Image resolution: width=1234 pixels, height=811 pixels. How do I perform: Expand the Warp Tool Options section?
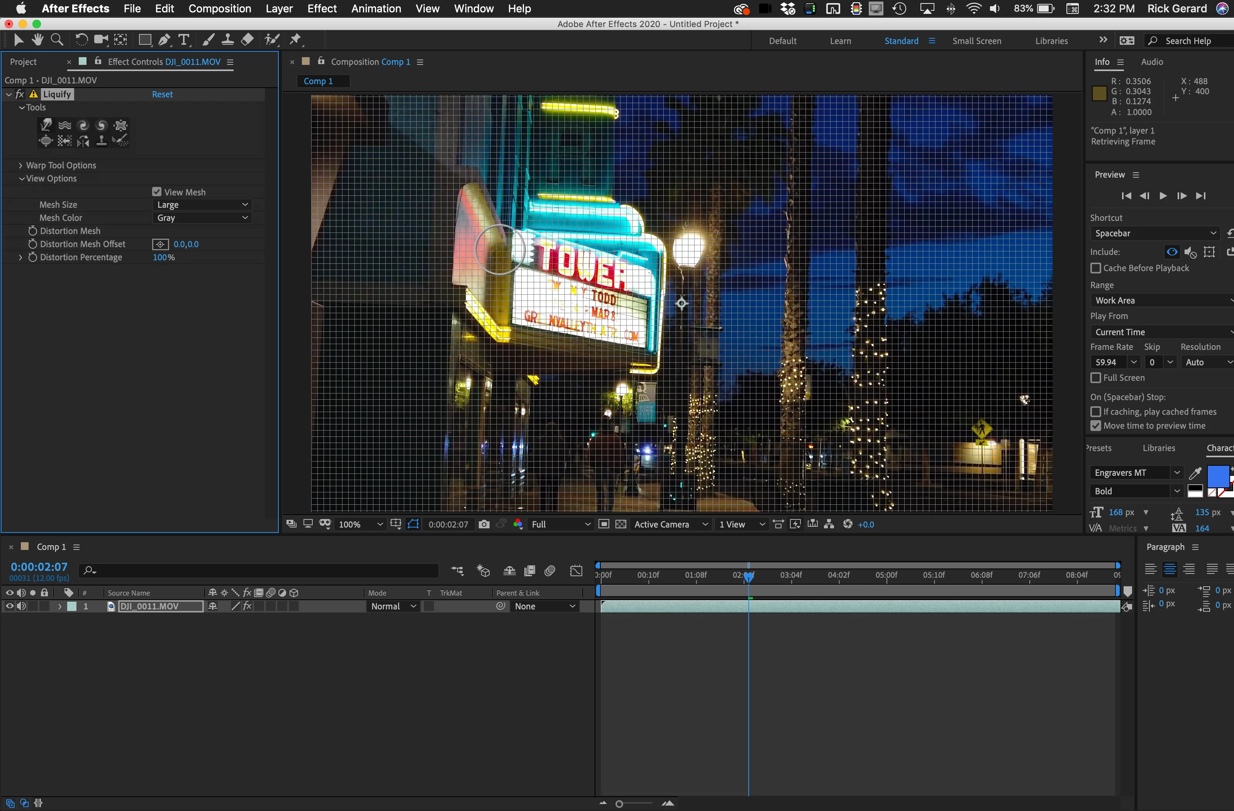(20, 165)
